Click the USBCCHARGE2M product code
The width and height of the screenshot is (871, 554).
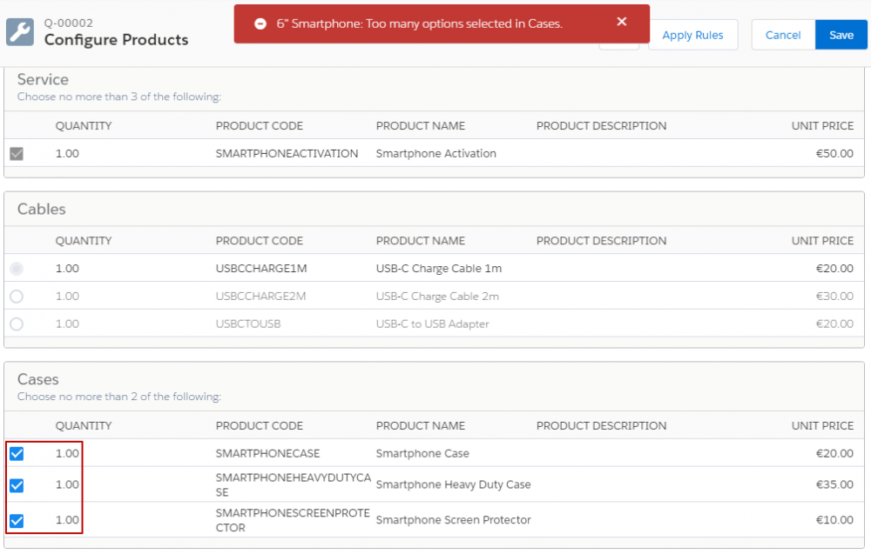point(260,296)
